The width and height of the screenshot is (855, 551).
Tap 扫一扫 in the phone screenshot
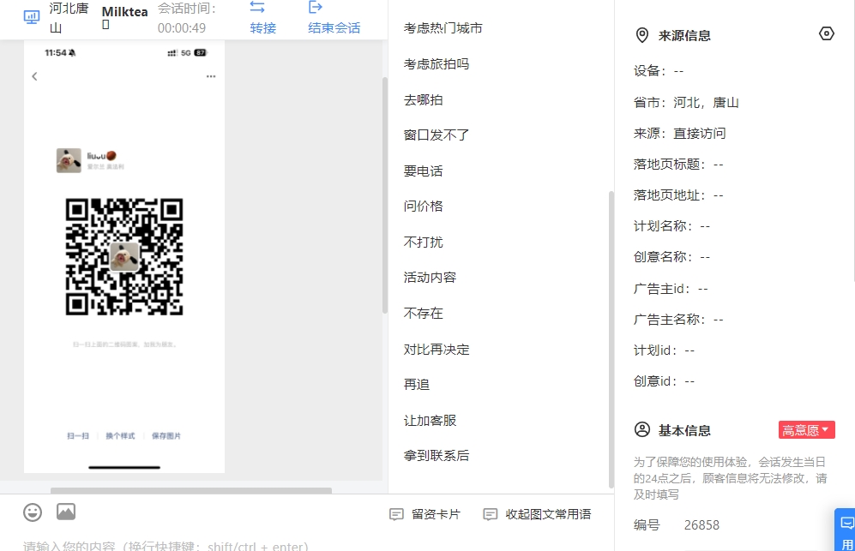tap(78, 436)
